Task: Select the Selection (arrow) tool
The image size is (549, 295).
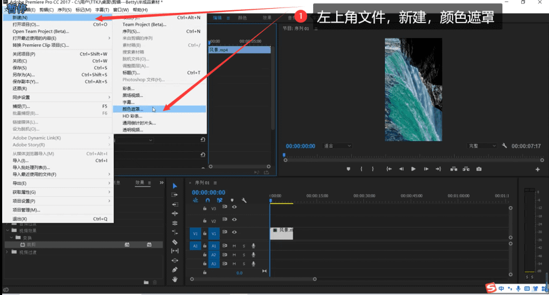Action: (175, 186)
